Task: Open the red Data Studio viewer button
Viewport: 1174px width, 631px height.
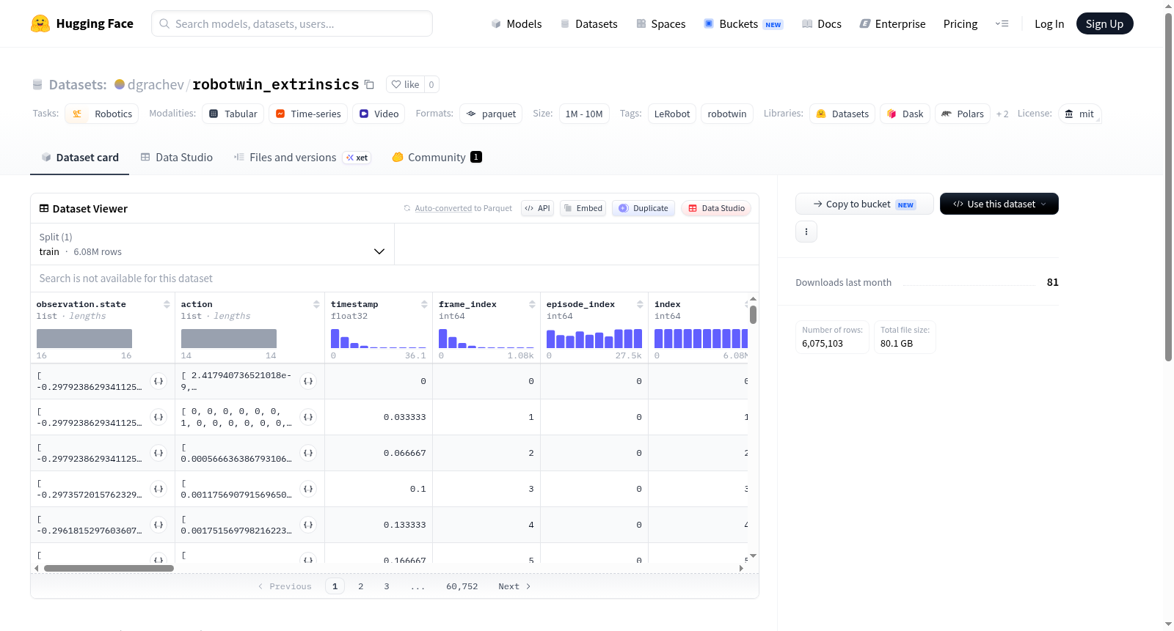Action: (x=716, y=208)
